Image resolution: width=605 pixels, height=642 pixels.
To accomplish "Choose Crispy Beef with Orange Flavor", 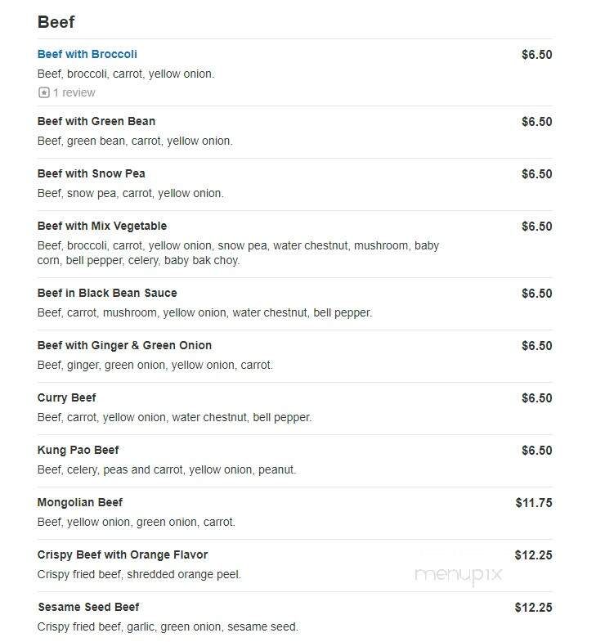I will [123, 554].
